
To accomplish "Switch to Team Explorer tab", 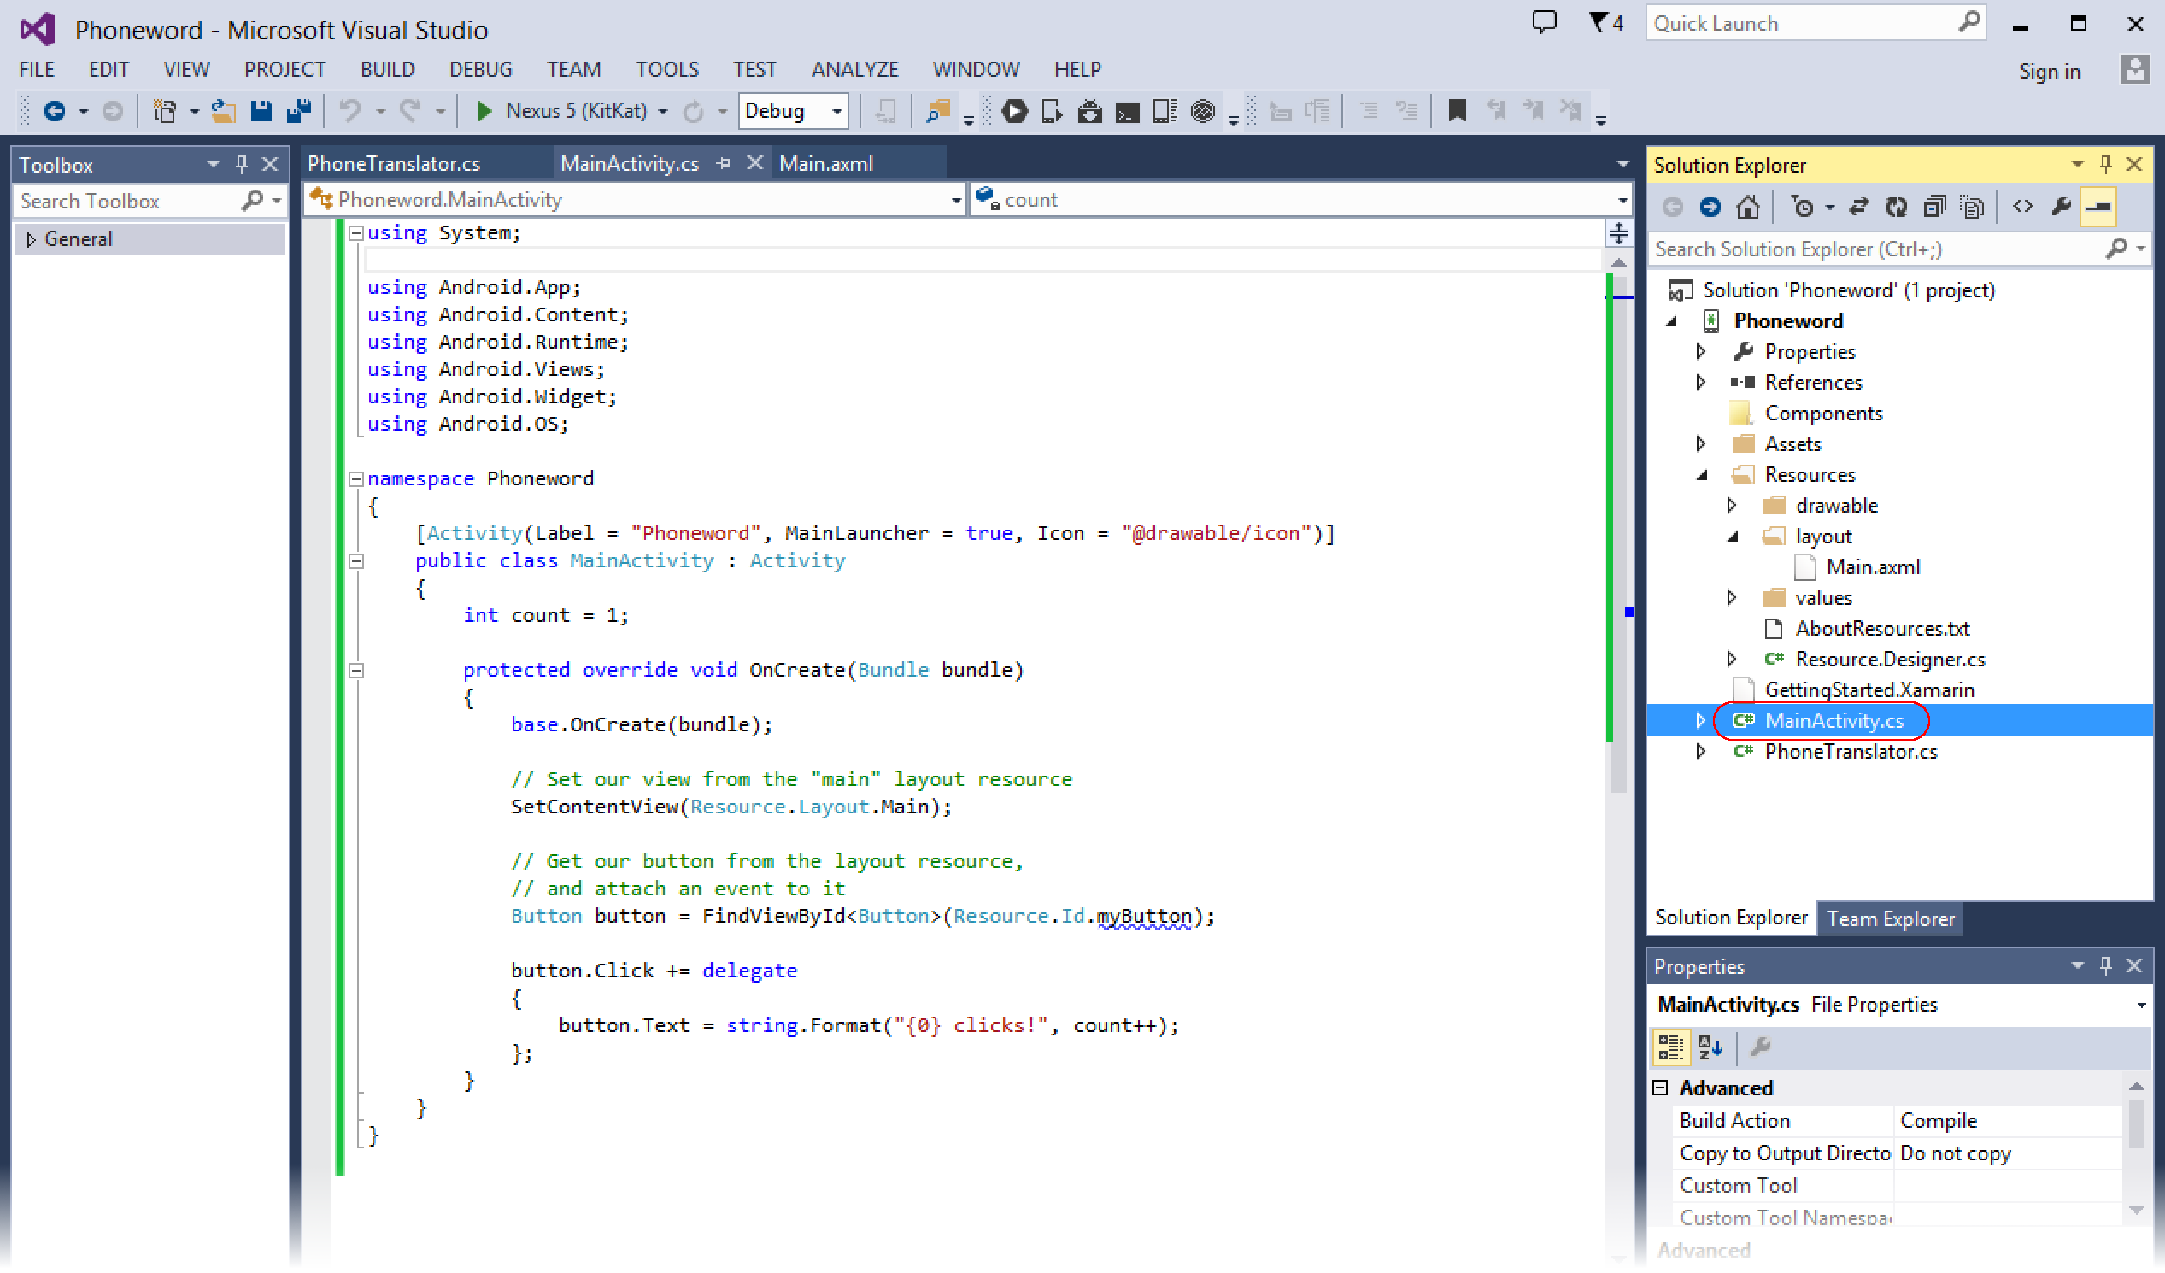I will [x=1889, y=918].
